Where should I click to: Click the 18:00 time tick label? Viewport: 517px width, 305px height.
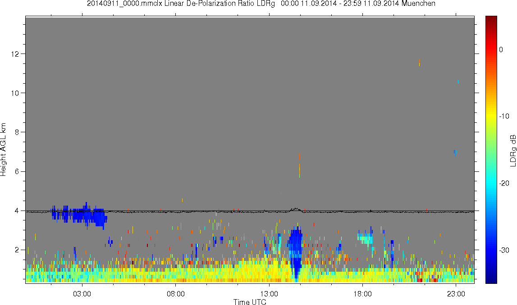click(x=362, y=294)
